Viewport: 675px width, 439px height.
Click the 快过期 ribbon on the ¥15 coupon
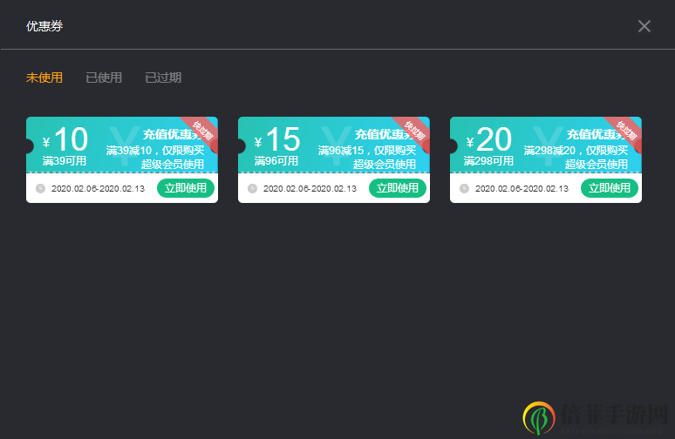[413, 131]
